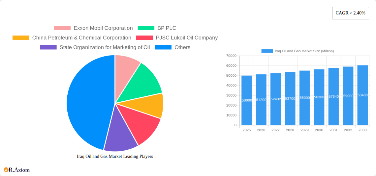Toggle Iraq Oil and Gas Market Size legend swatch
Viewport: 376px width, 176px height.
(267, 51)
